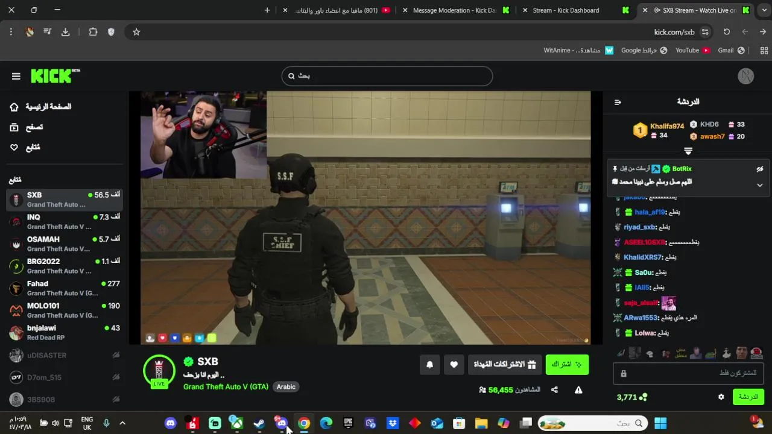Bookmark this page with the star icon
The image size is (772, 434).
pyautogui.click(x=136, y=32)
